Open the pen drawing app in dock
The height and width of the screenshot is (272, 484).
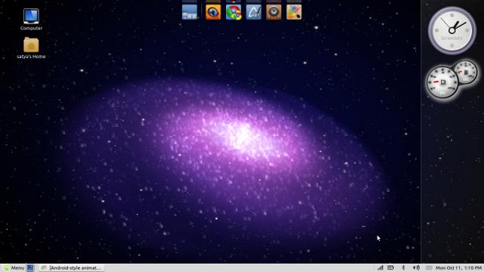pos(254,12)
